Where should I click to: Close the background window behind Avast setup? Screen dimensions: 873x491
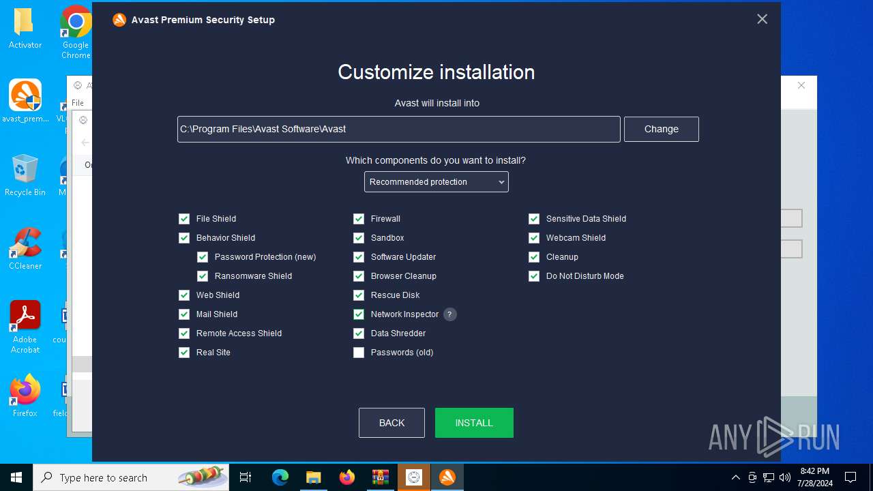(801, 85)
